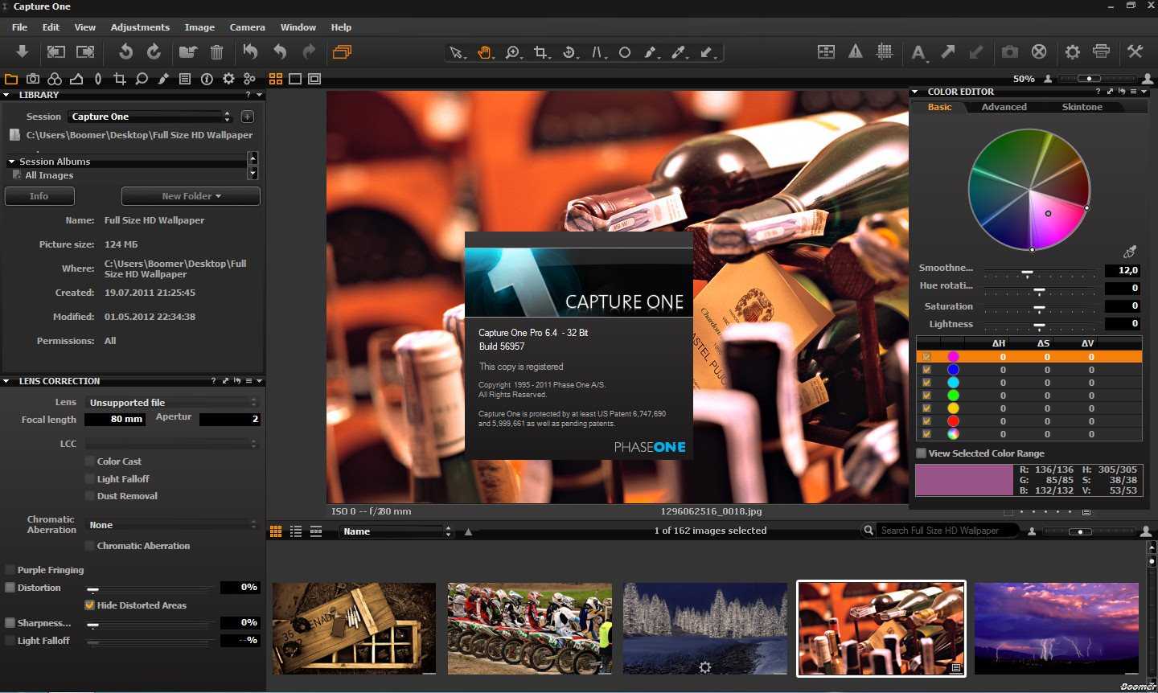Select the arrow pointer cursor tool
The image size is (1158, 693).
click(x=457, y=53)
